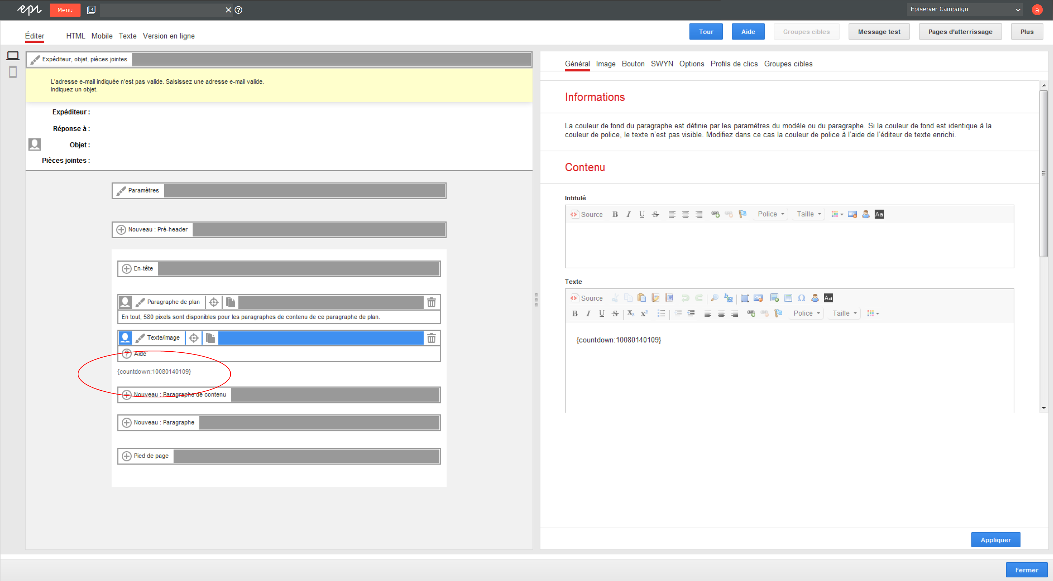Click the Omega special character icon
Image resolution: width=1053 pixels, height=581 pixels.
[x=801, y=298]
